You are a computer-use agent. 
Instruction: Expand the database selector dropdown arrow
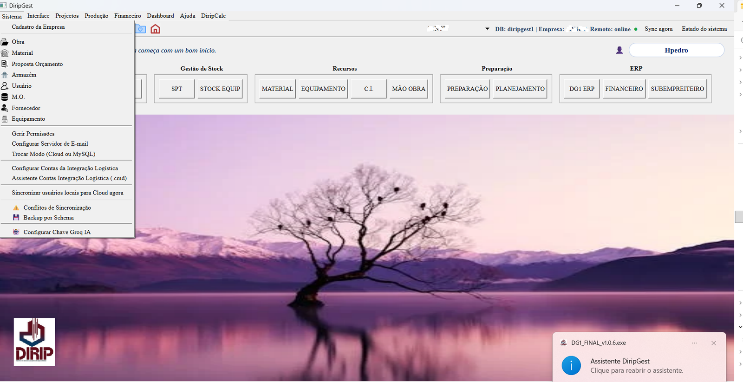(487, 29)
